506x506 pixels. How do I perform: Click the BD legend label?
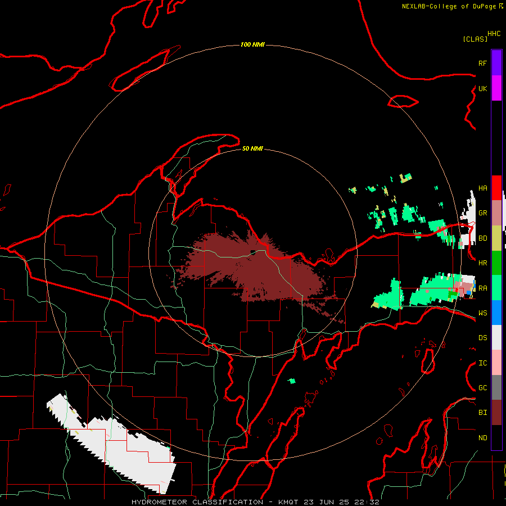point(482,238)
